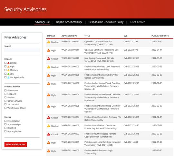Click the High warning icon for WGSA-2021-00005
This screenshot has height=156, width=174.
[49, 151]
